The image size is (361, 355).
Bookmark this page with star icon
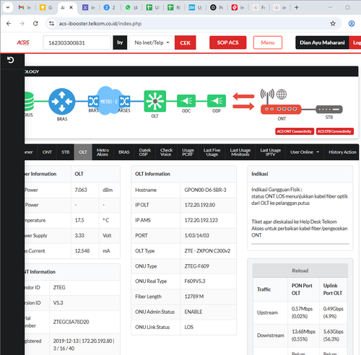coord(333,24)
